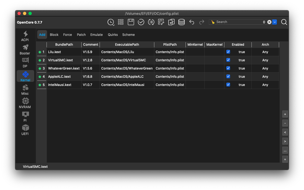Click the list view toolbar icon

(121, 22)
